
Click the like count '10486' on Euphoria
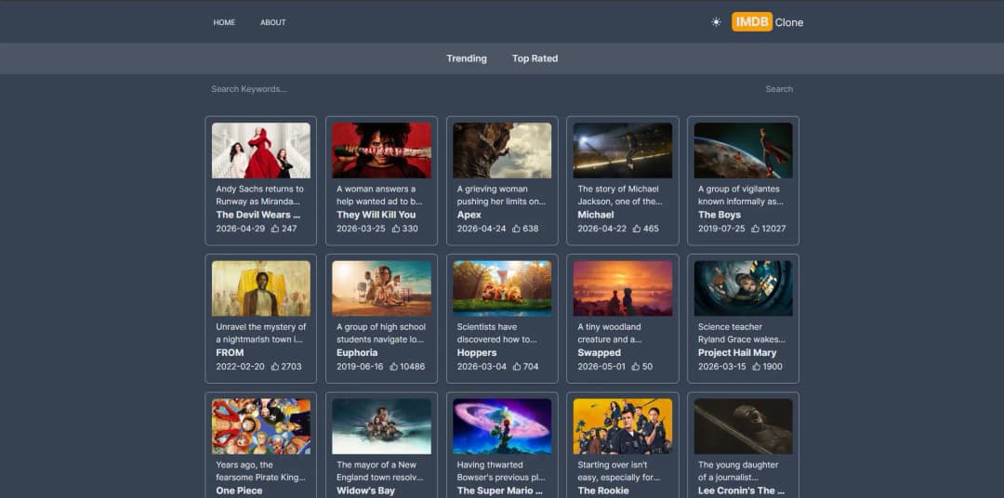[414, 367]
